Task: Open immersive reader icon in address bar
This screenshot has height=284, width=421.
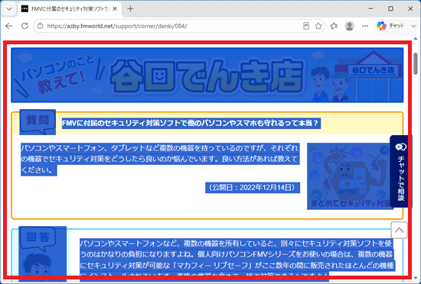Action: 306,26
